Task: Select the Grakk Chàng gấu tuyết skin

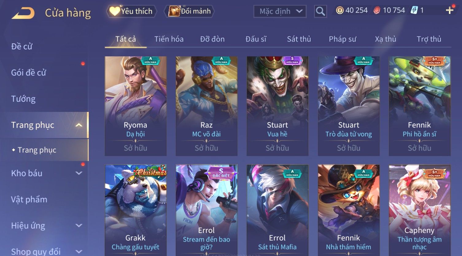Action: click(x=135, y=210)
